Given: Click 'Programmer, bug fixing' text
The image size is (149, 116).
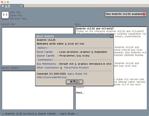Looking at the screenshot, I should point(74,56).
